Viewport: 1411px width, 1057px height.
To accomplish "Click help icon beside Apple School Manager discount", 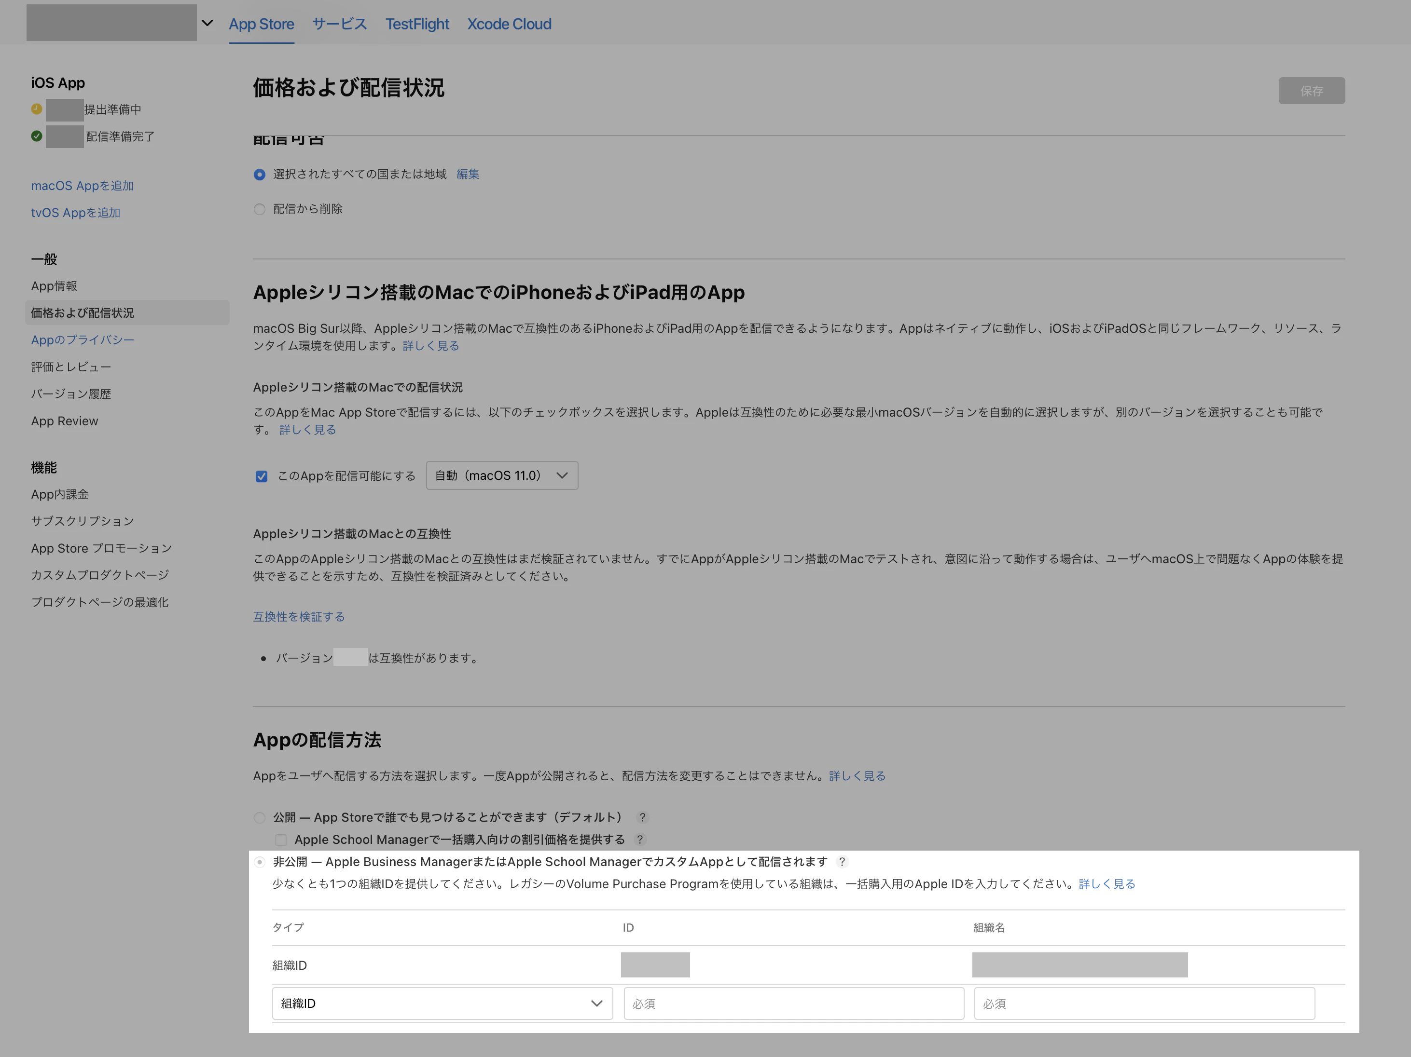I will tap(640, 840).
